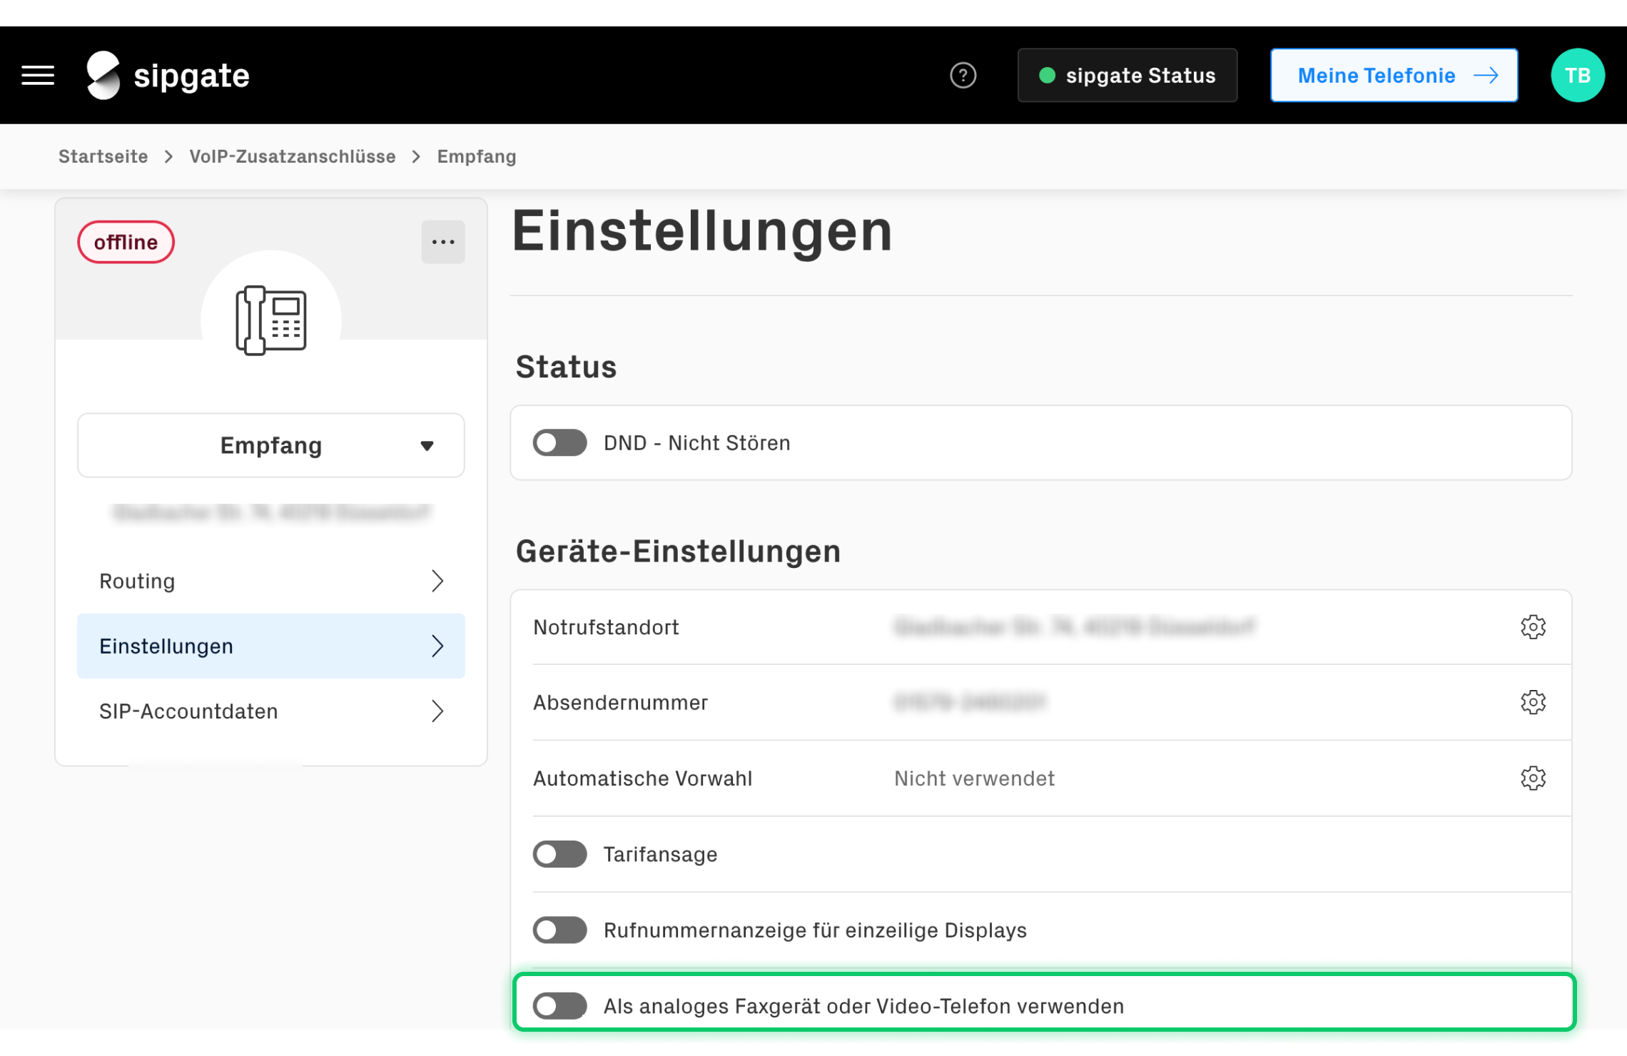Open the Routing section
This screenshot has width=1627, height=1056.
(271, 581)
